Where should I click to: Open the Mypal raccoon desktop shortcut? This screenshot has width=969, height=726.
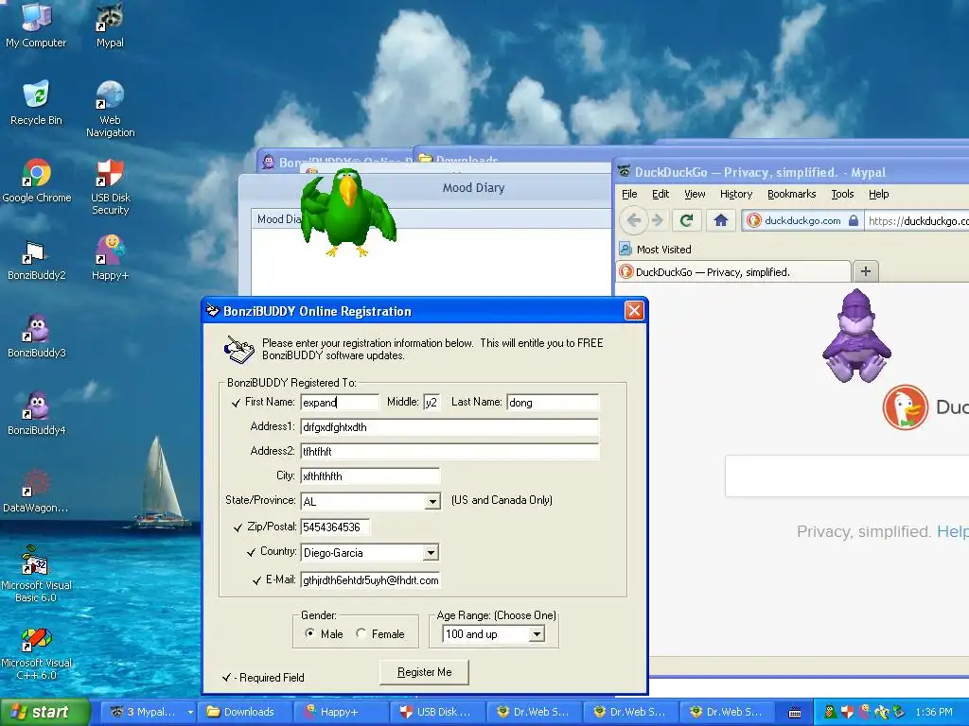pyautogui.click(x=110, y=25)
